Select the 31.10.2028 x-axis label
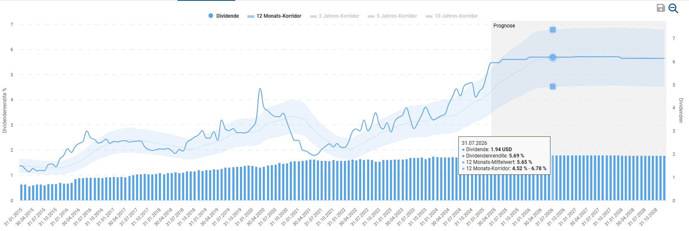 tap(649, 217)
